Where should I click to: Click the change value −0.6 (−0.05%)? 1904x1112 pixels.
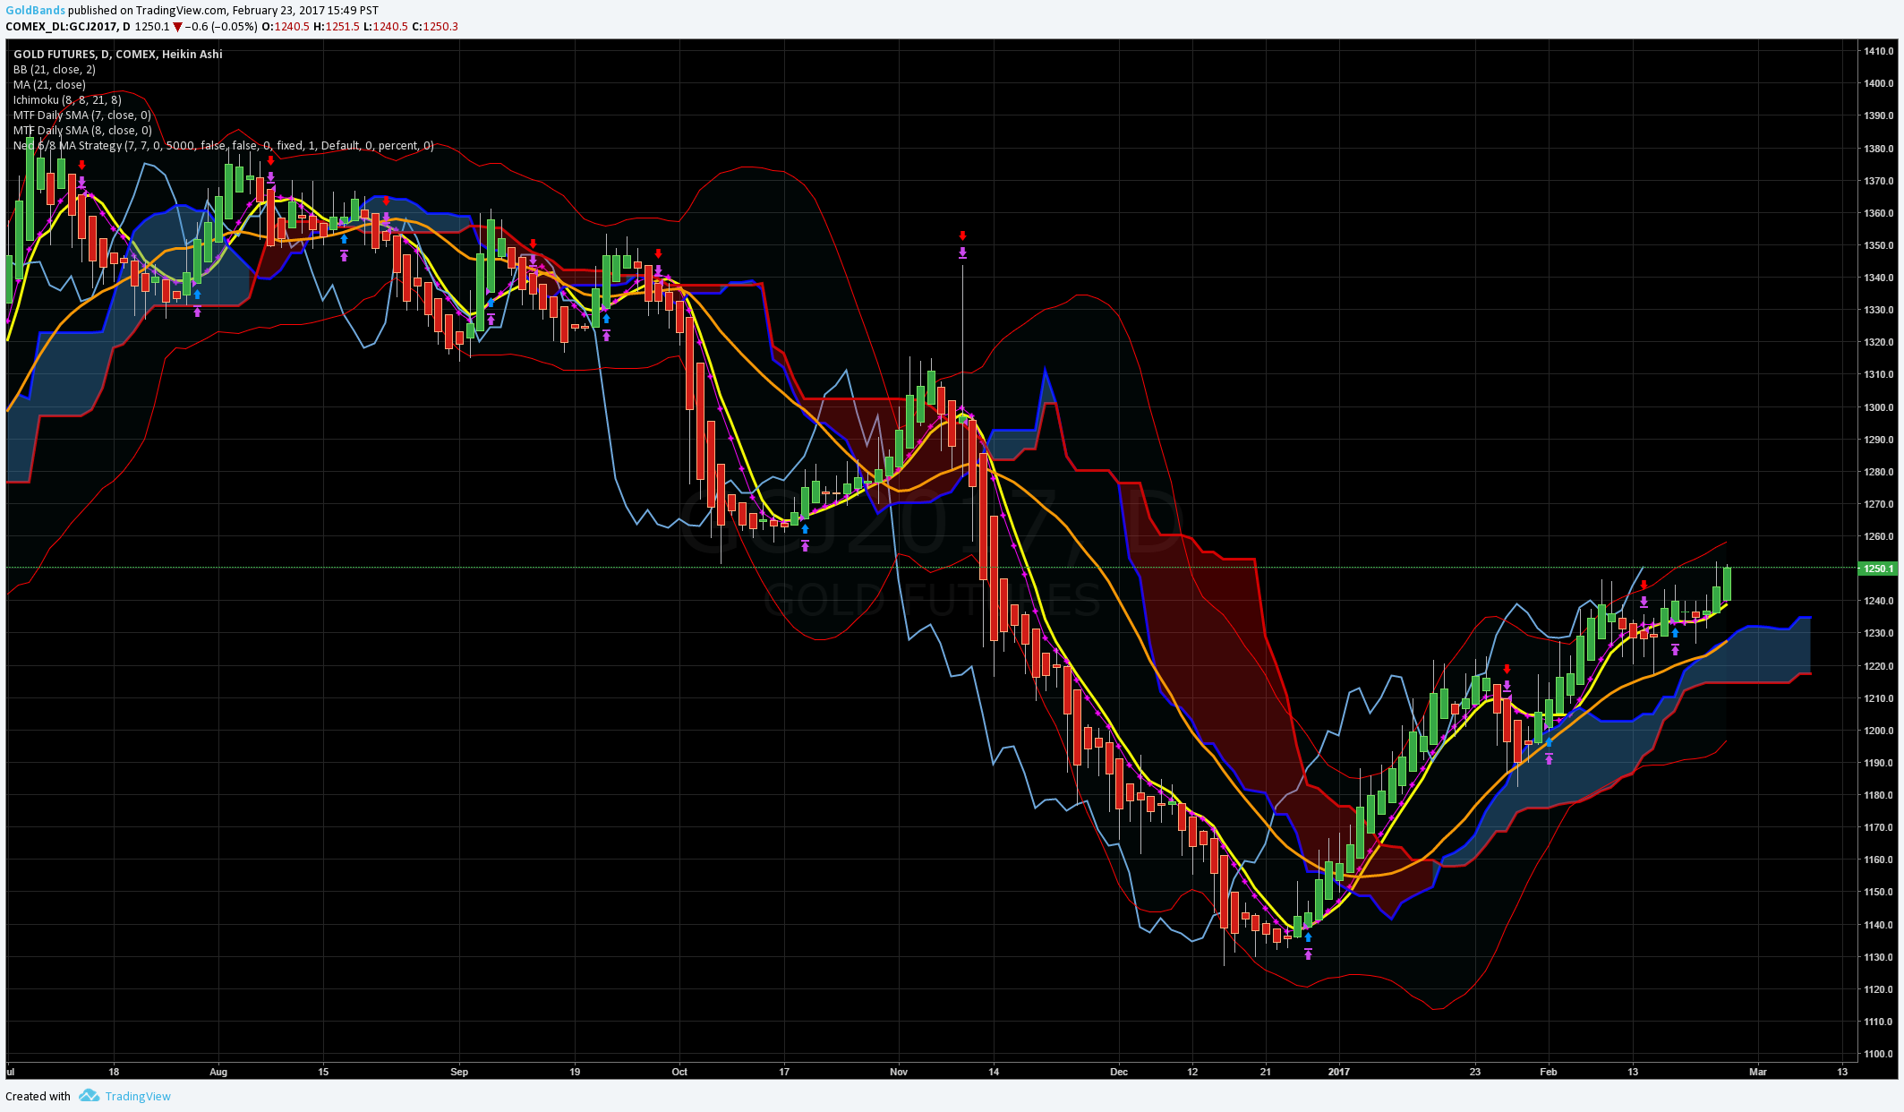click(x=221, y=27)
